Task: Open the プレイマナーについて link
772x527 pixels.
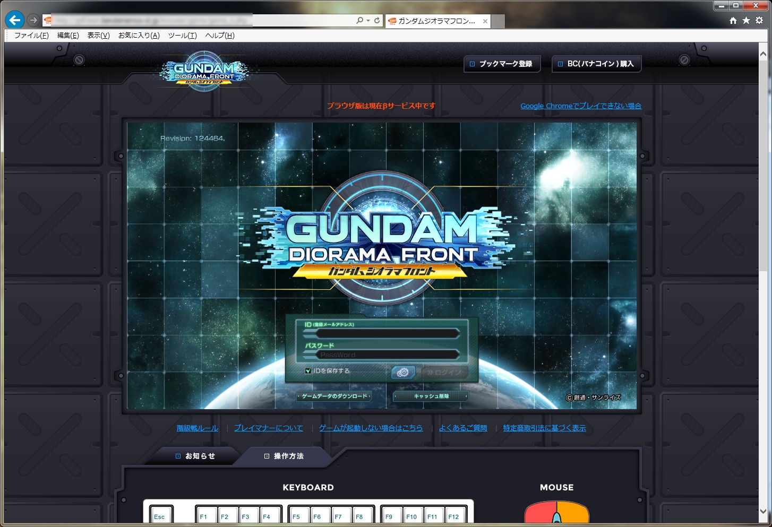Action: click(269, 428)
